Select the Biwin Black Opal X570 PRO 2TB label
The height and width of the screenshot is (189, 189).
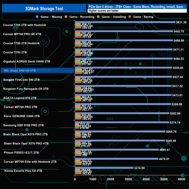(25, 134)
